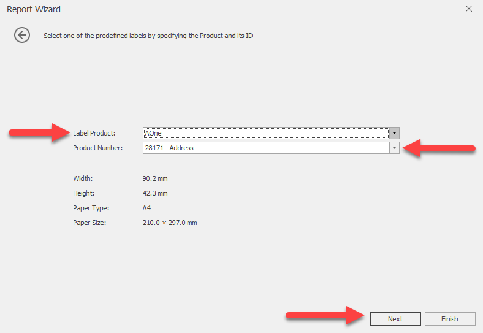Click the 'Product Number:' caption
The height and width of the screenshot is (333, 483).
97,148
